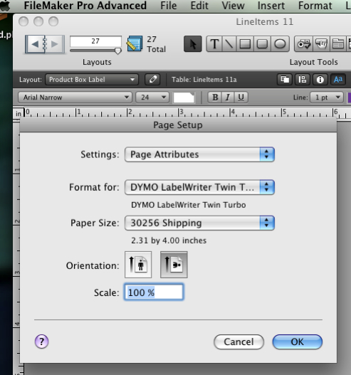The width and height of the screenshot is (351, 375).
Task: Open the FileMaker Pro Advanced menu
Action: (85, 5)
